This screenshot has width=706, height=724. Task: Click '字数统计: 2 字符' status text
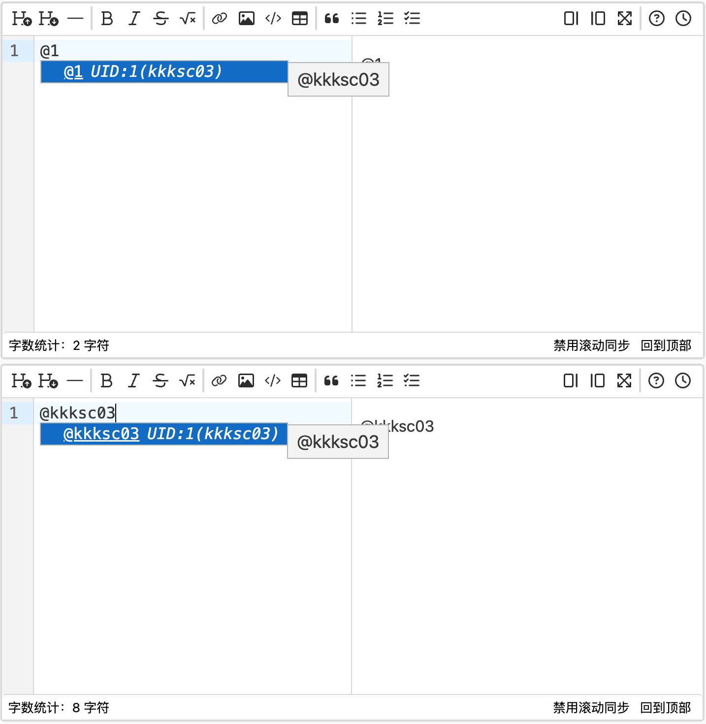point(59,345)
